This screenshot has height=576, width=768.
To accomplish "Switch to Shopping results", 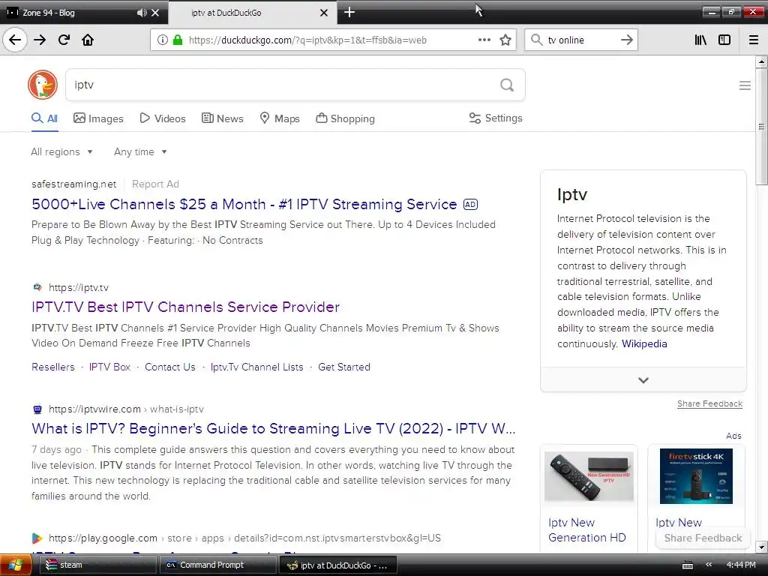I will (345, 118).
